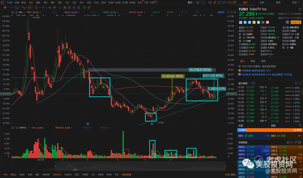Open MAVOL indicator settings gear
Viewport: 303px width, 178px height.
[x=13, y=128]
